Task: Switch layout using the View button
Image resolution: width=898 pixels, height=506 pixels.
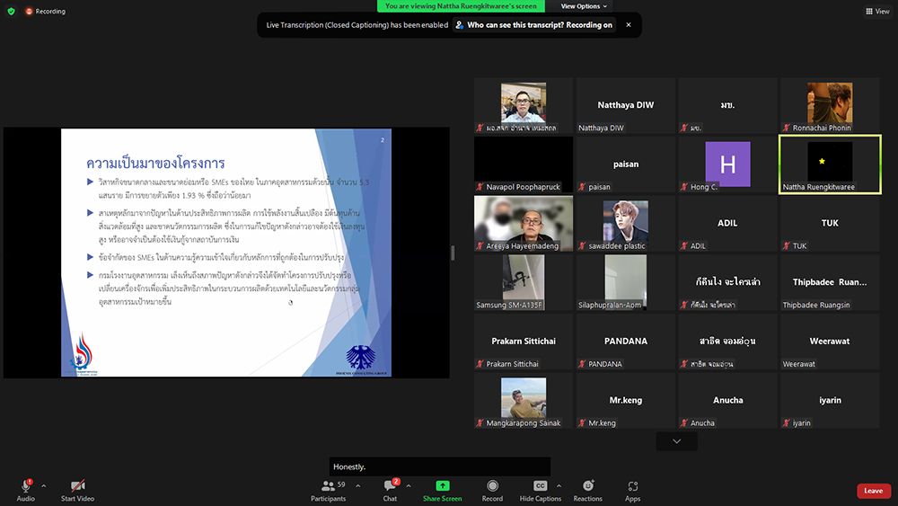Action: (x=876, y=12)
